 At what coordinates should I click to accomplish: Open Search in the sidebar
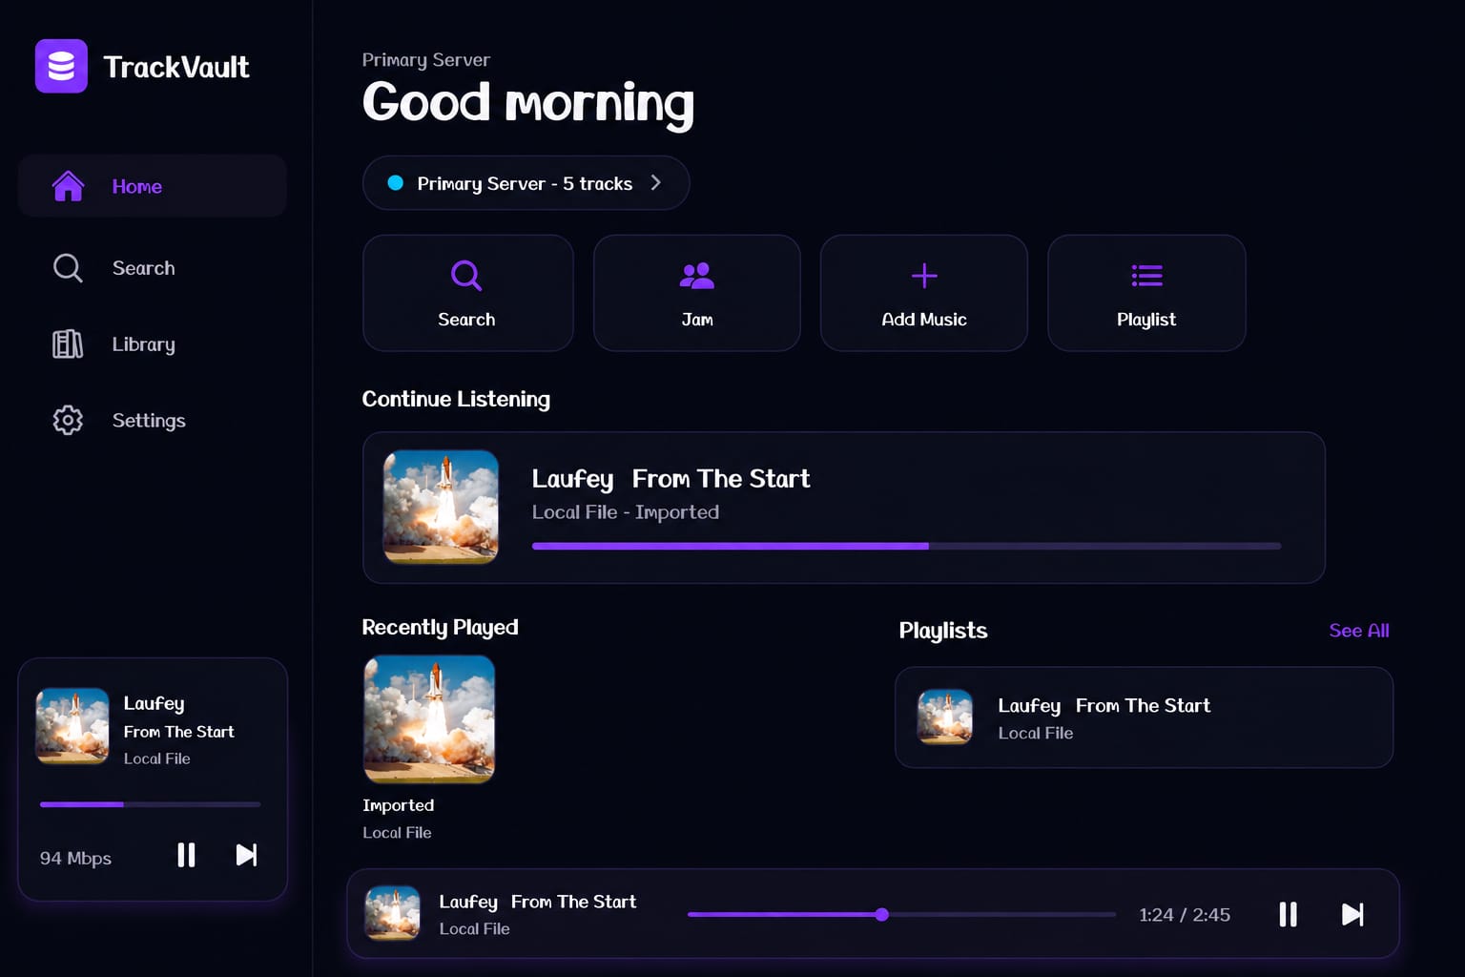(153, 268)
